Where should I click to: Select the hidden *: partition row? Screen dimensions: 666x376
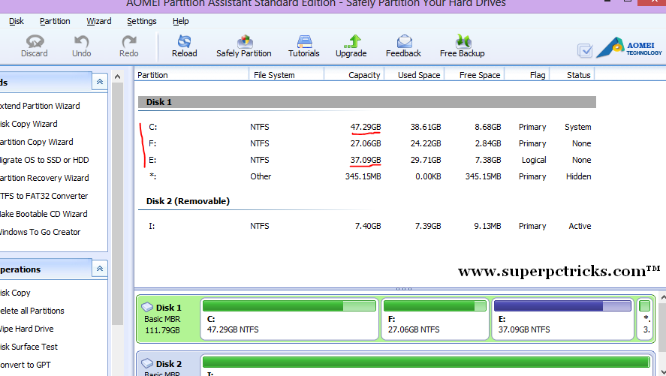[367, 176]
